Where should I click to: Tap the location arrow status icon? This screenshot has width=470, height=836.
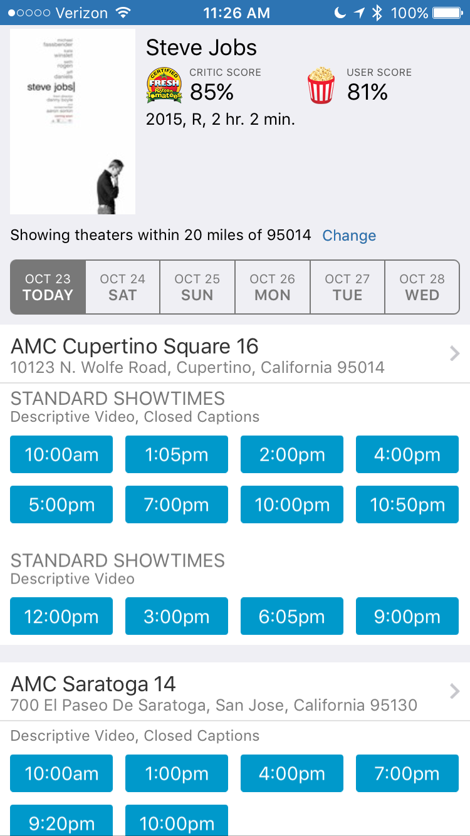point(358,13)
